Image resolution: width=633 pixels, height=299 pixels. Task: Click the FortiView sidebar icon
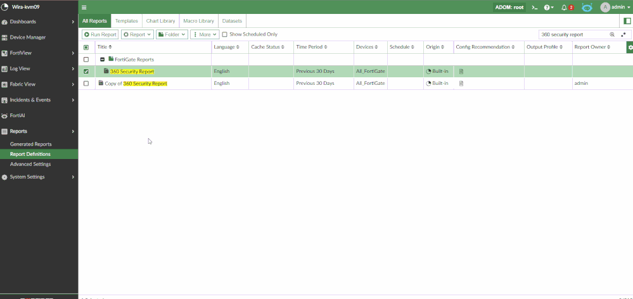(4, 53)
